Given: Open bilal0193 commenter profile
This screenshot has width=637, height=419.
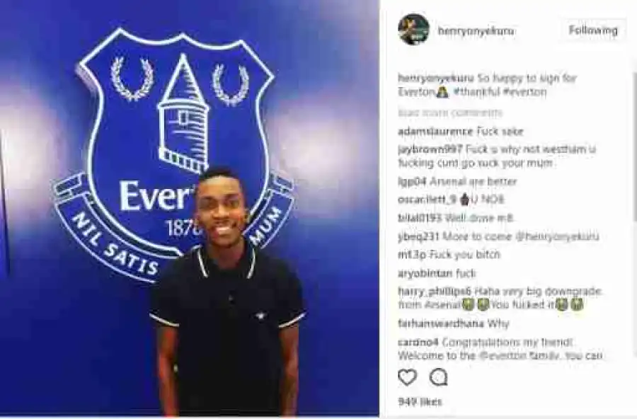Looking at the screenshot, I should pyautogui.click(x=419, y=218).
